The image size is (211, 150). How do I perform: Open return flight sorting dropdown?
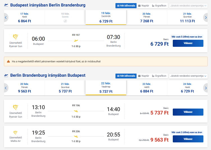pos(188,76)
